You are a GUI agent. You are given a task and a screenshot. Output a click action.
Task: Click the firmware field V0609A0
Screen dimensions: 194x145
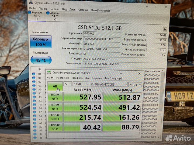(102, 34)
